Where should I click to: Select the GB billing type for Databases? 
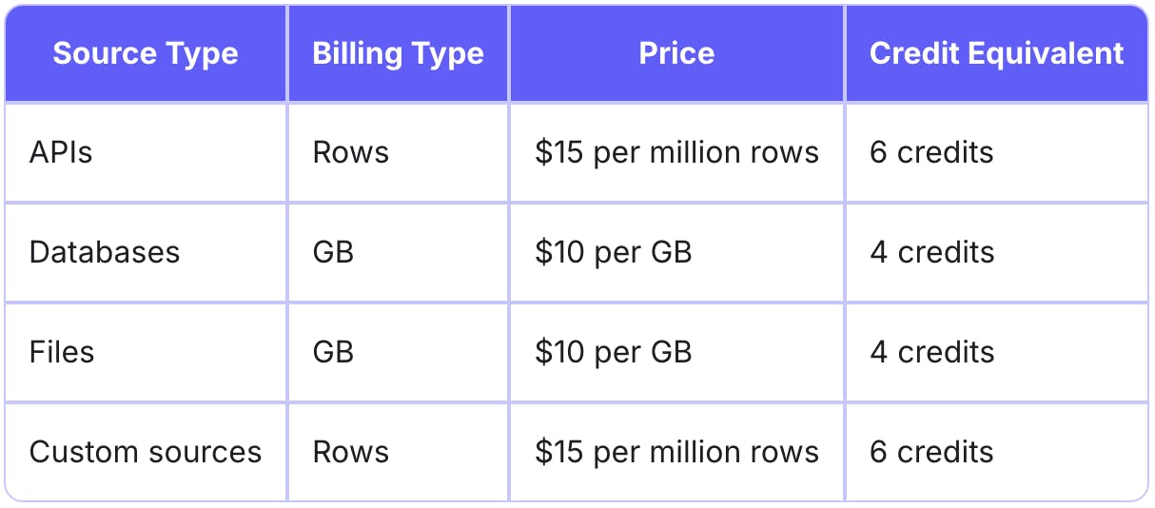click(333, 252)
